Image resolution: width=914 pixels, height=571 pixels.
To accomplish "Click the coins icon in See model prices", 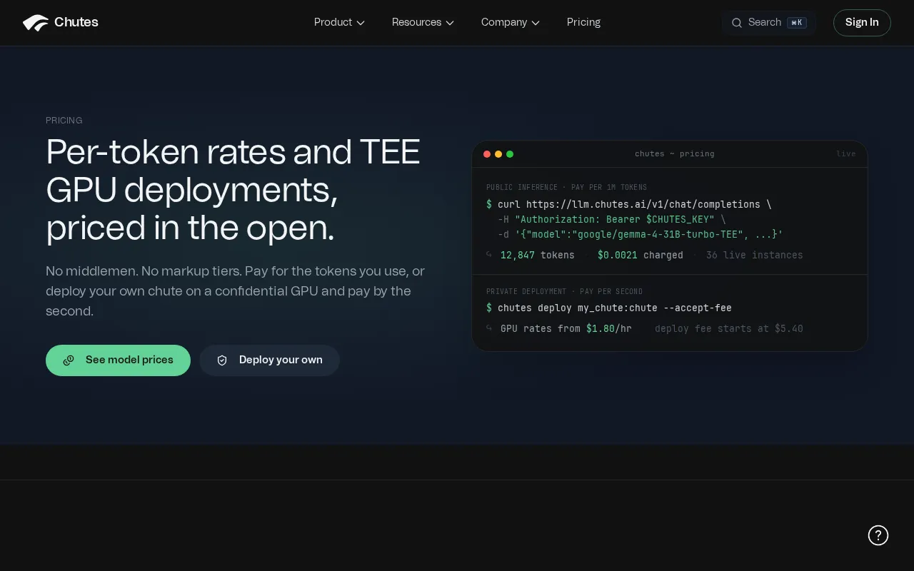I will coord(69,360).
